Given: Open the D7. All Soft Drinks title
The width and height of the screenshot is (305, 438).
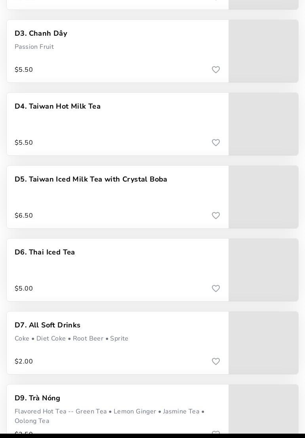Looking at the screenshot, I should pyautogui.click(x=48, y=325).
